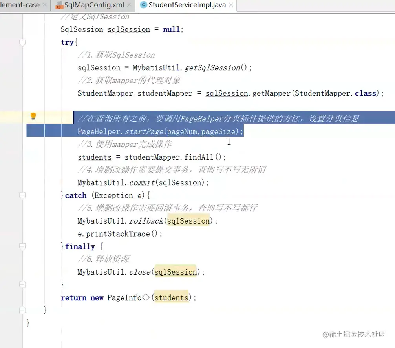The height and width of the screenshot is (348, 395).
Task: Click the students variable before studentMapper.findAll
Action: pos(95,157)
